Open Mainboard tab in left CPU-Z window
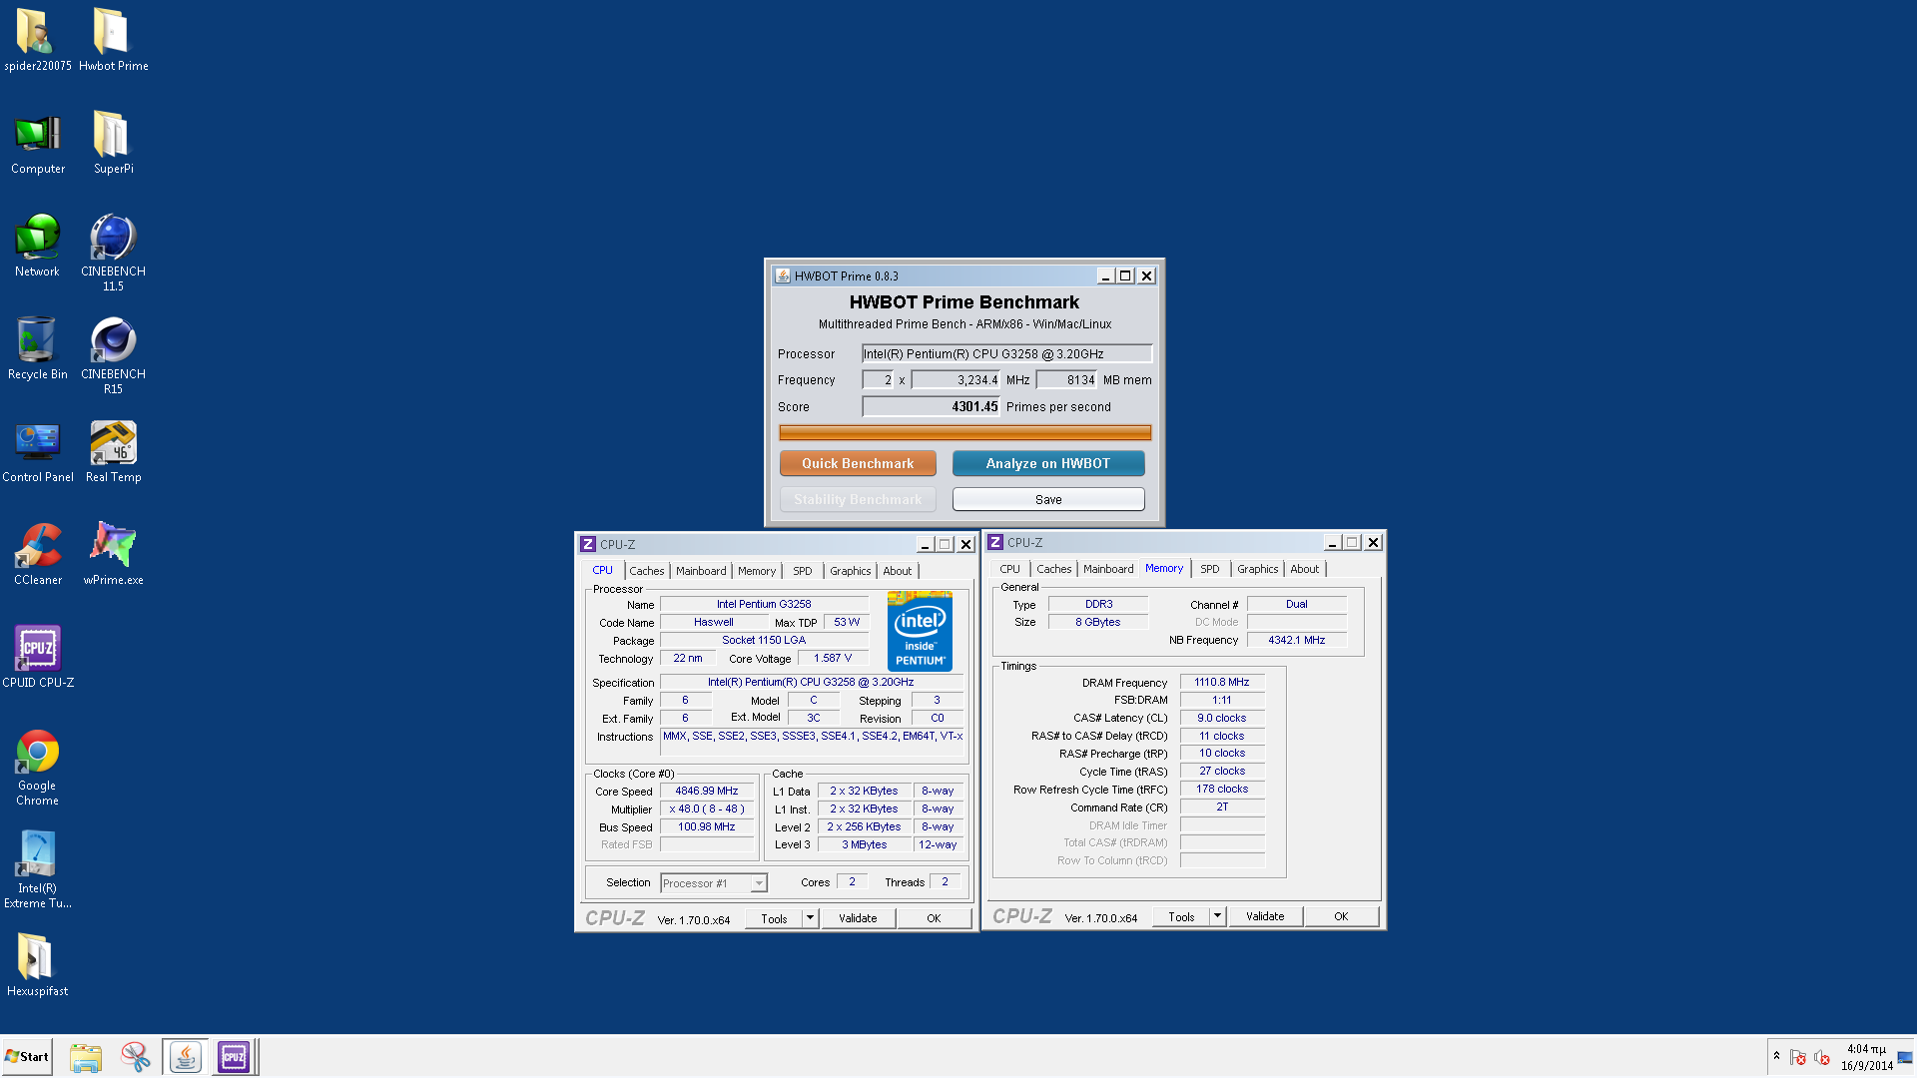 (701, 571)
